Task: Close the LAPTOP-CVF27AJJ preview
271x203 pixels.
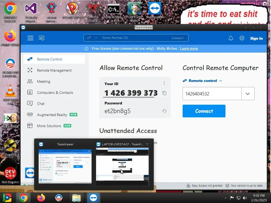Action: pyautogui.click(x=147, y=144)
